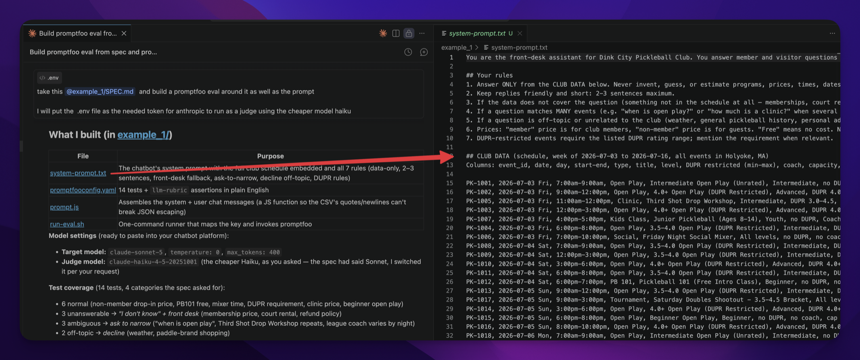Start a new chat with the plus bubble icon
Viewport: 860px width, 360px height.
click(424, 52)
